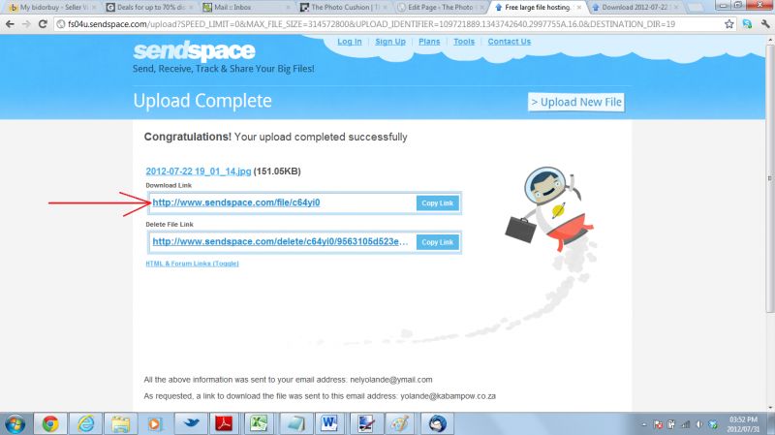Screen dimensions: 775x435
Task: Switch to The Photo Cushion tab
Action: point(343,8)
